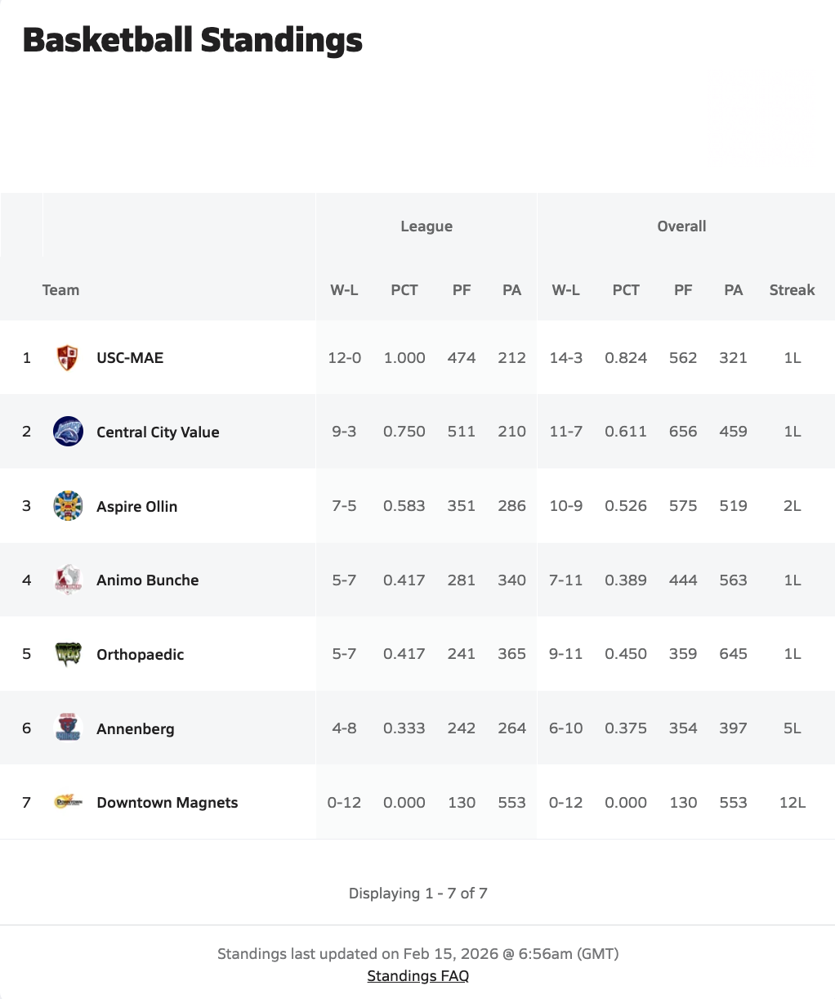Click the Central City Value team logo
The width and height of the screenshot is (835, 999).
coord(68,432)
